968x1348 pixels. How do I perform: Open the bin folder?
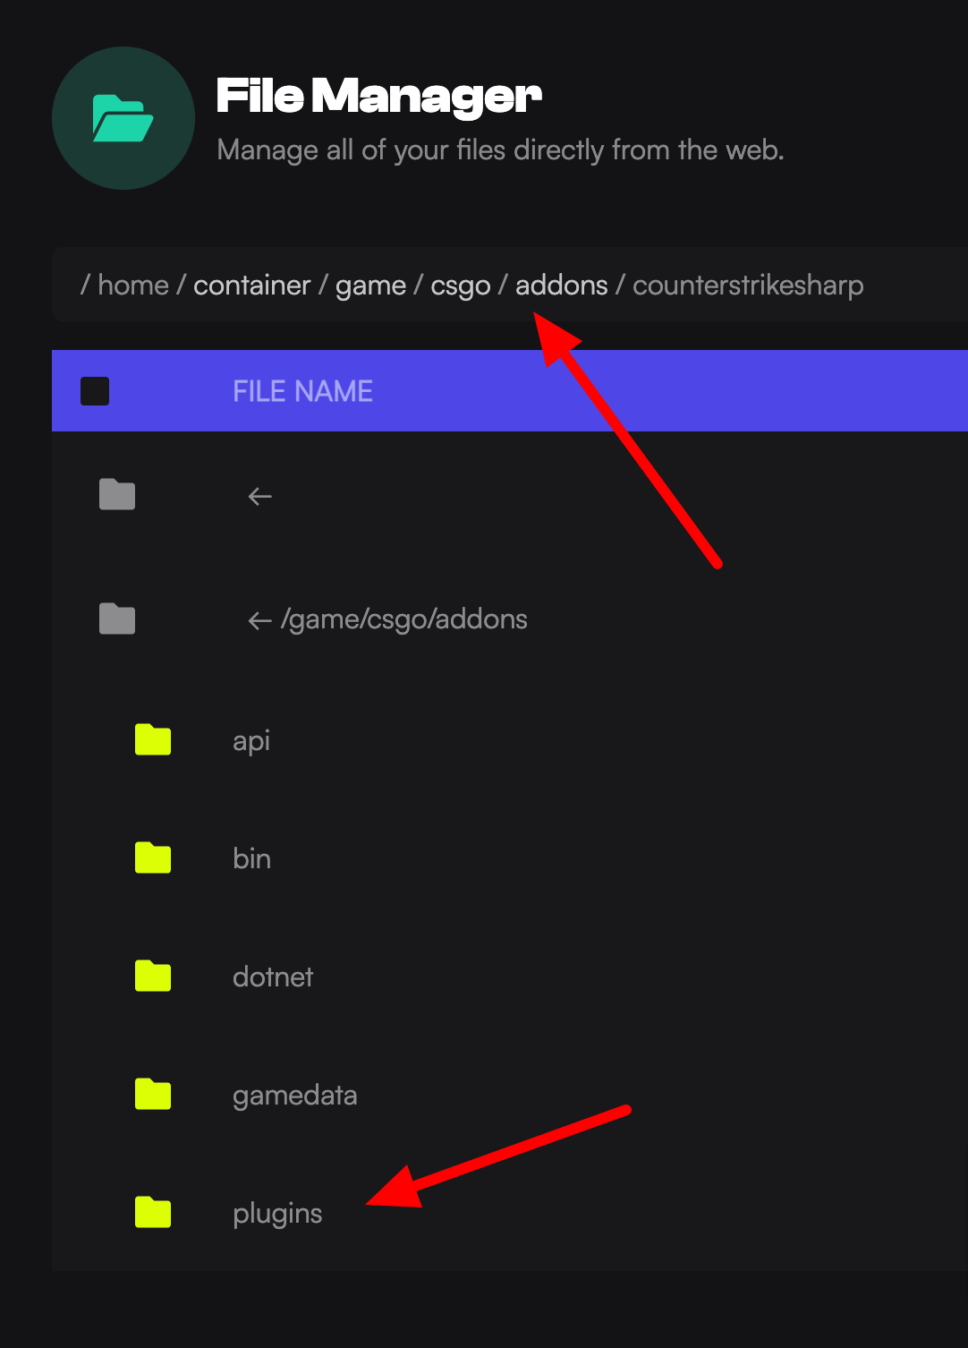(251, 859)
